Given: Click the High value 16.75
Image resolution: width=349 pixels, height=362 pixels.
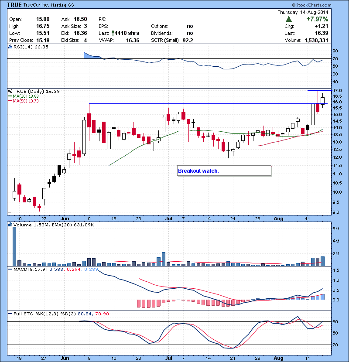Looking at the screenshot, I should click(x=43, y=26).
